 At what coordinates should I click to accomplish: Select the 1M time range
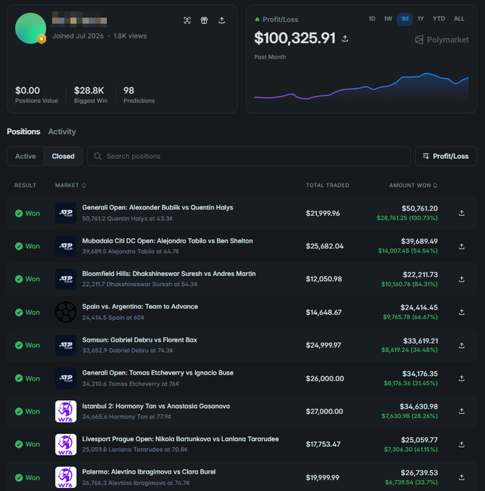point(405,19)
